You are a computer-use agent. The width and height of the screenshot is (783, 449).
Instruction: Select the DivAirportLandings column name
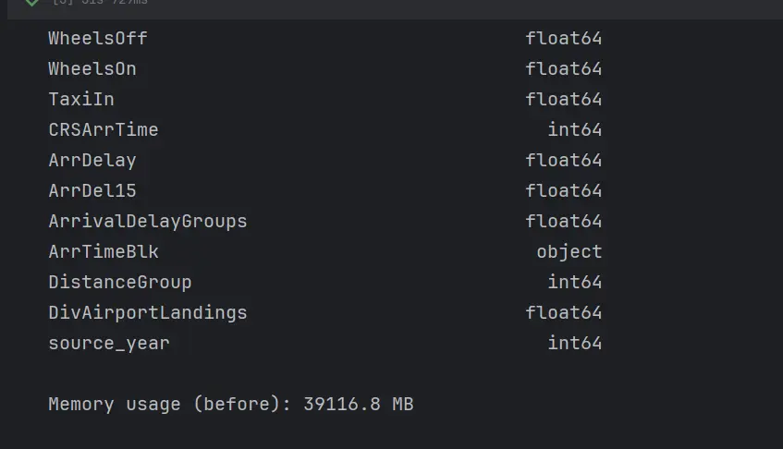tap(148, 312)
